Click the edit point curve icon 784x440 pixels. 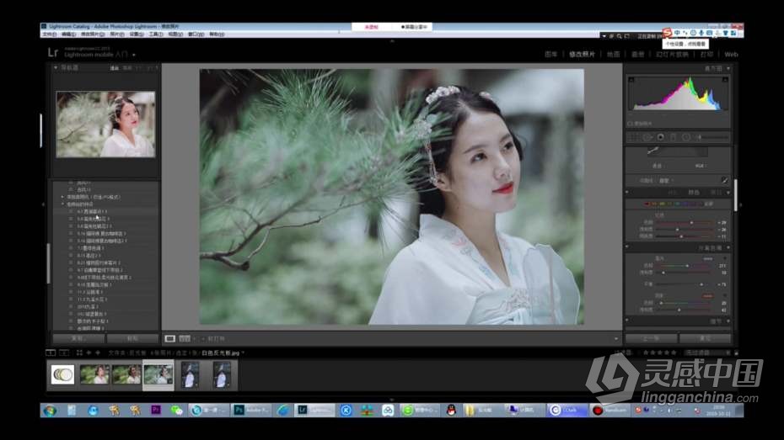[724, 180]
